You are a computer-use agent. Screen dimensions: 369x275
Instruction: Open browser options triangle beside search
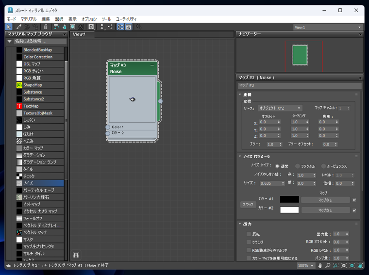(10, 41)
